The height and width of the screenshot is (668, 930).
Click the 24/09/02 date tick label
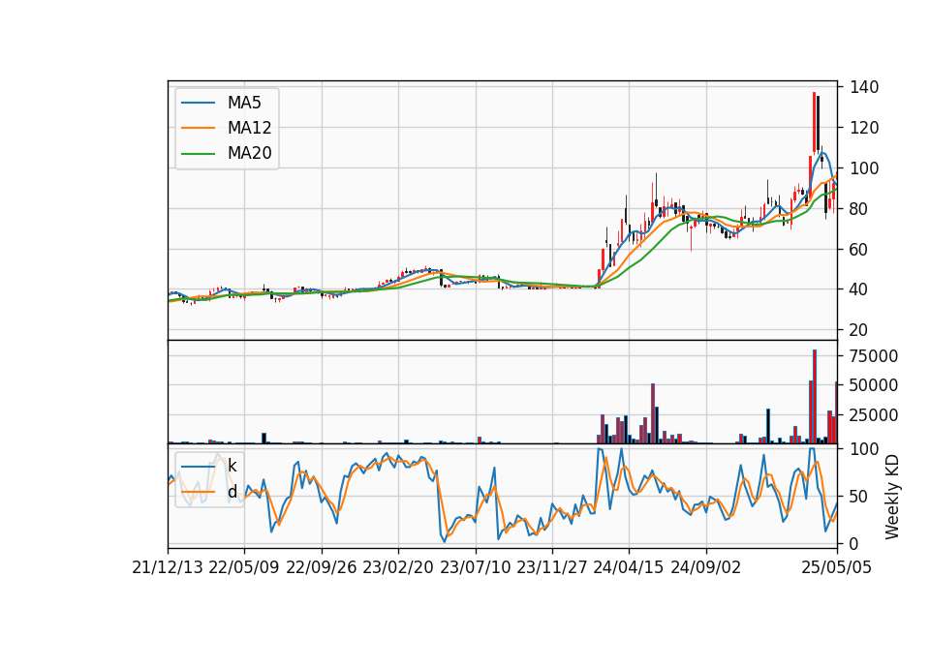706,567
